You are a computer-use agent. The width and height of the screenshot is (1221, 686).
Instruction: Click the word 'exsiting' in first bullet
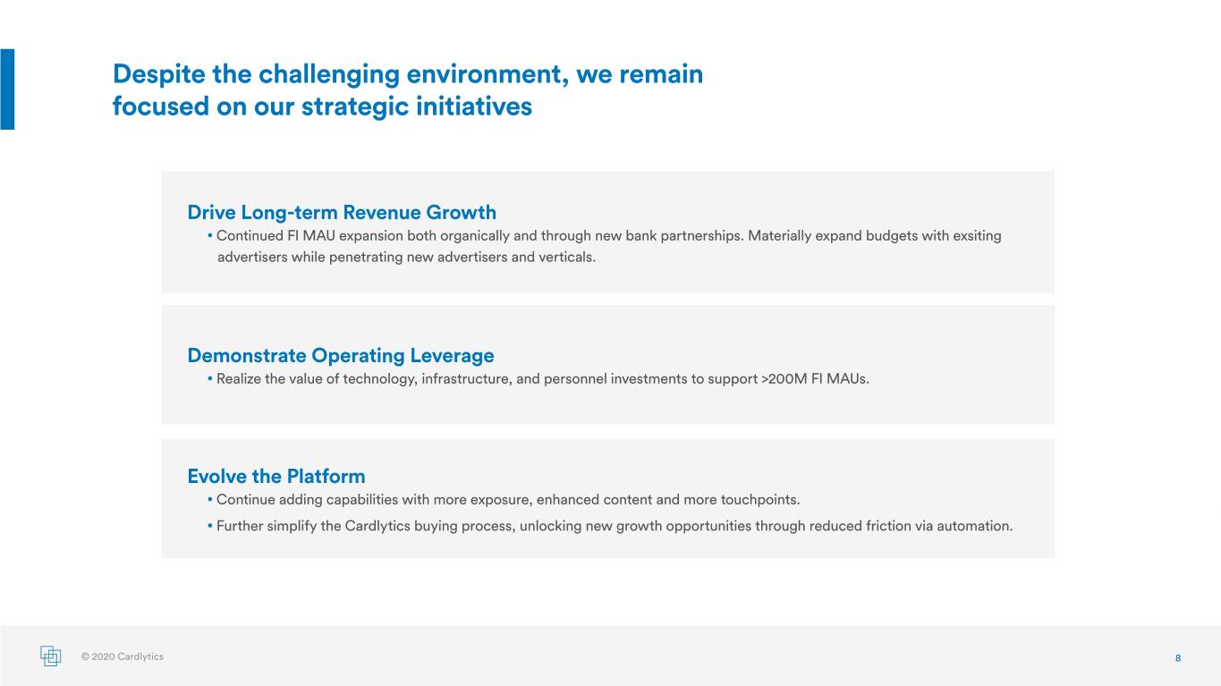tap(977, 236)
